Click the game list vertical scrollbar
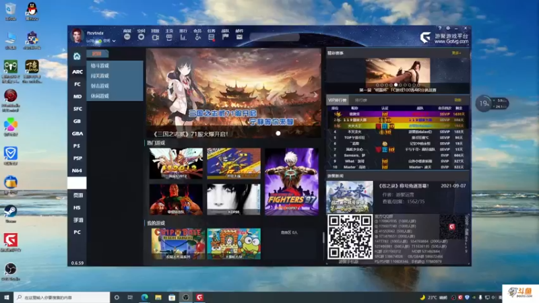 (323, 237)
